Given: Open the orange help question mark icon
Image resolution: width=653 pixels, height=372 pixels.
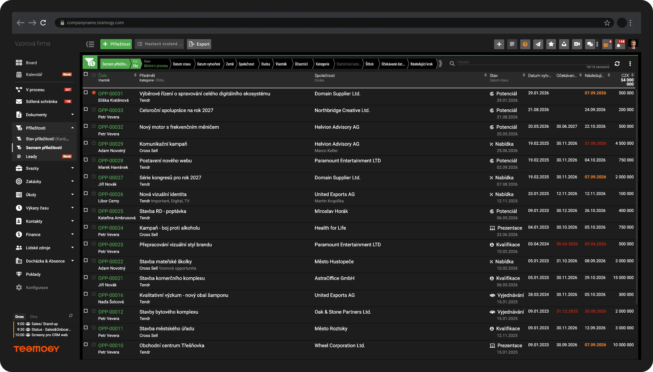Looking at the screenshot, I should (525, 44).
